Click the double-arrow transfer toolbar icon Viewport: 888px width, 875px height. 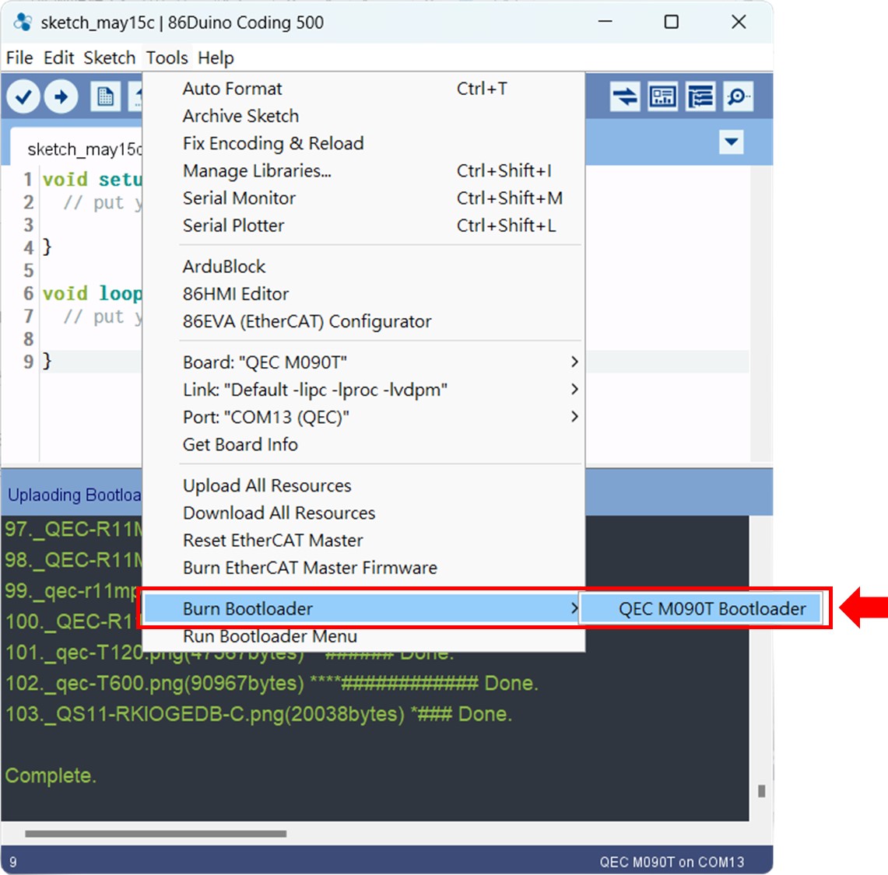[x=627, y=96]
